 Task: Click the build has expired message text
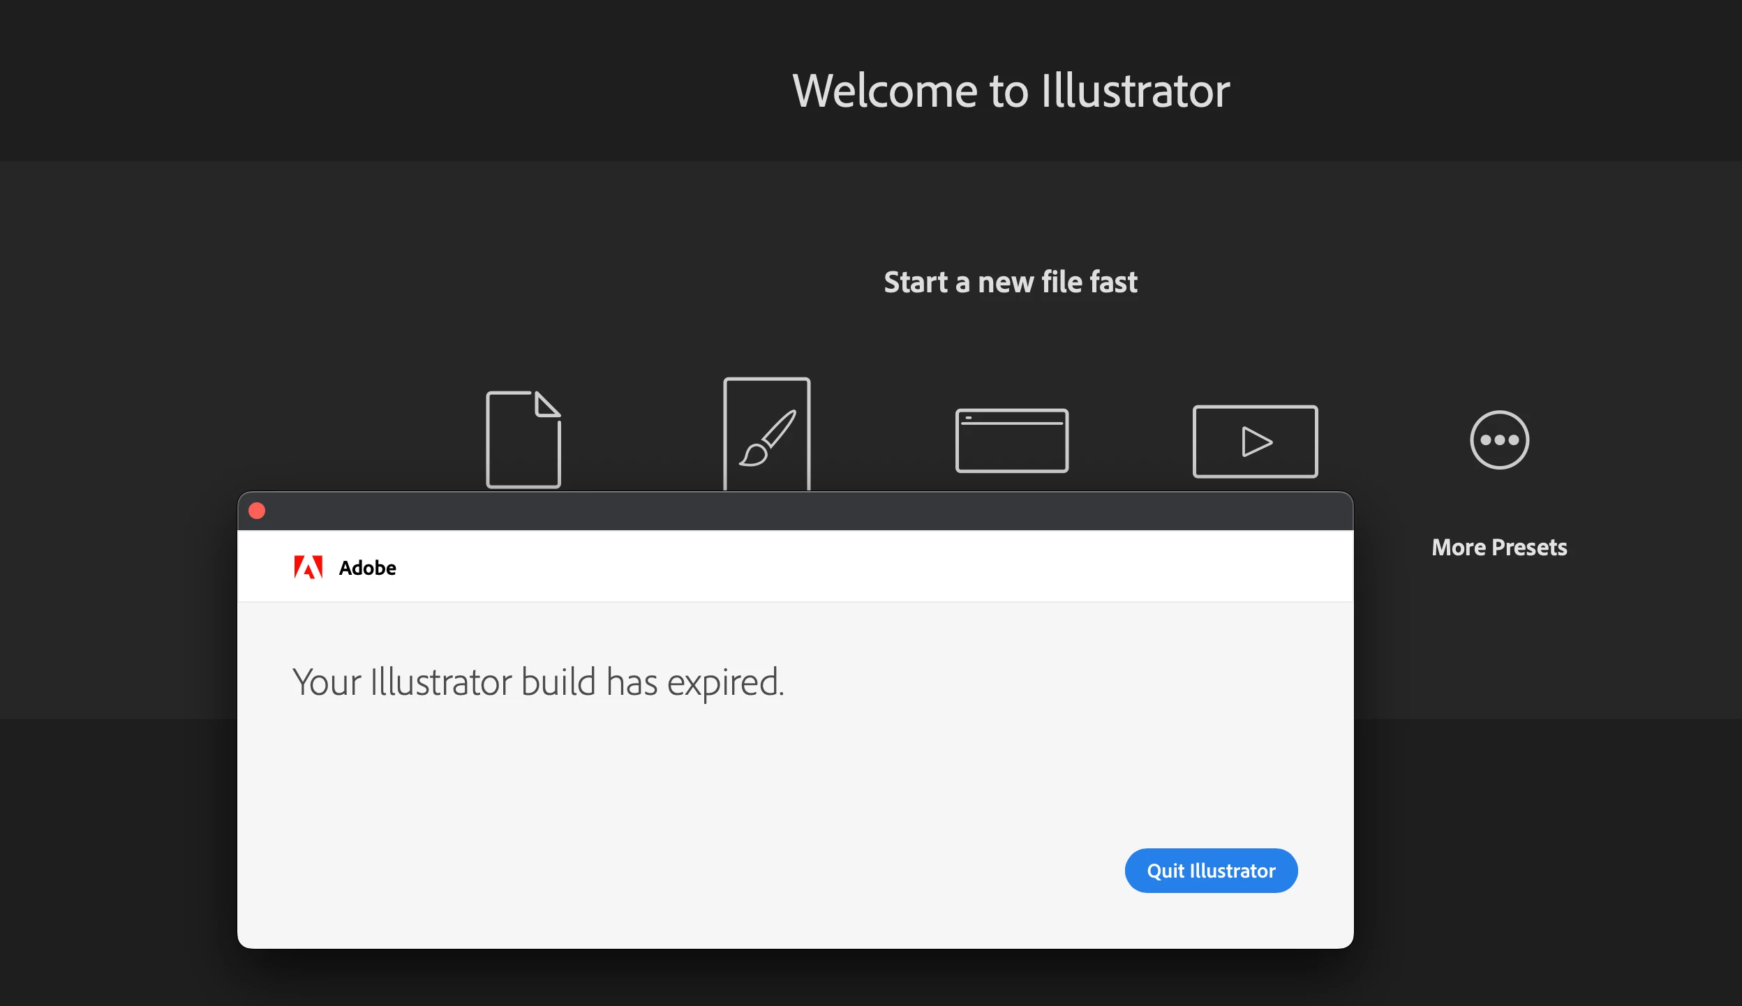point(538,682)
